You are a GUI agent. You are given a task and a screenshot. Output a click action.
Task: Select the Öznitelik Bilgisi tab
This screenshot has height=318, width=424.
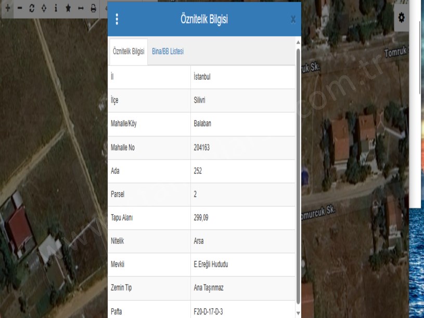[128, 52]
